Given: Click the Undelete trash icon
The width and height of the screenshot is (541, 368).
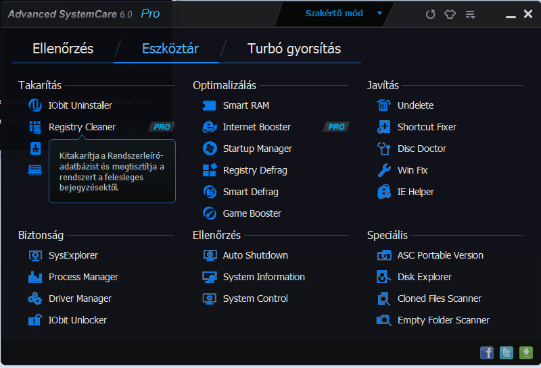Looking at the screenshot, I should tap(383, 105).
